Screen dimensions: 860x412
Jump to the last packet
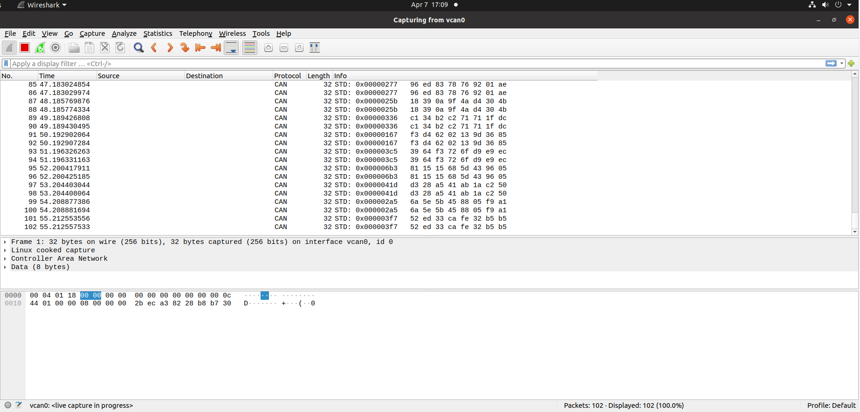215,47
